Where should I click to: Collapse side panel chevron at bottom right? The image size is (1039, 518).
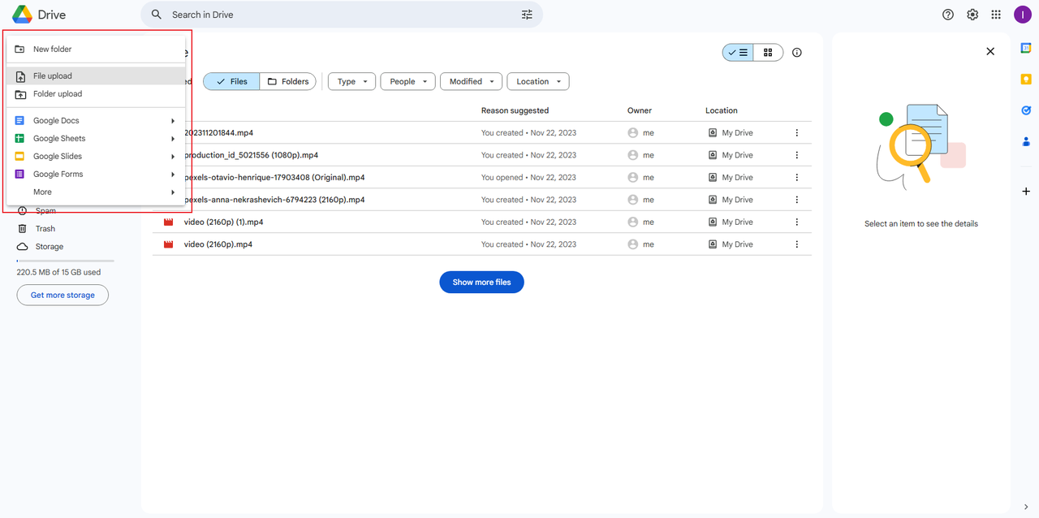pos(1026,507)
